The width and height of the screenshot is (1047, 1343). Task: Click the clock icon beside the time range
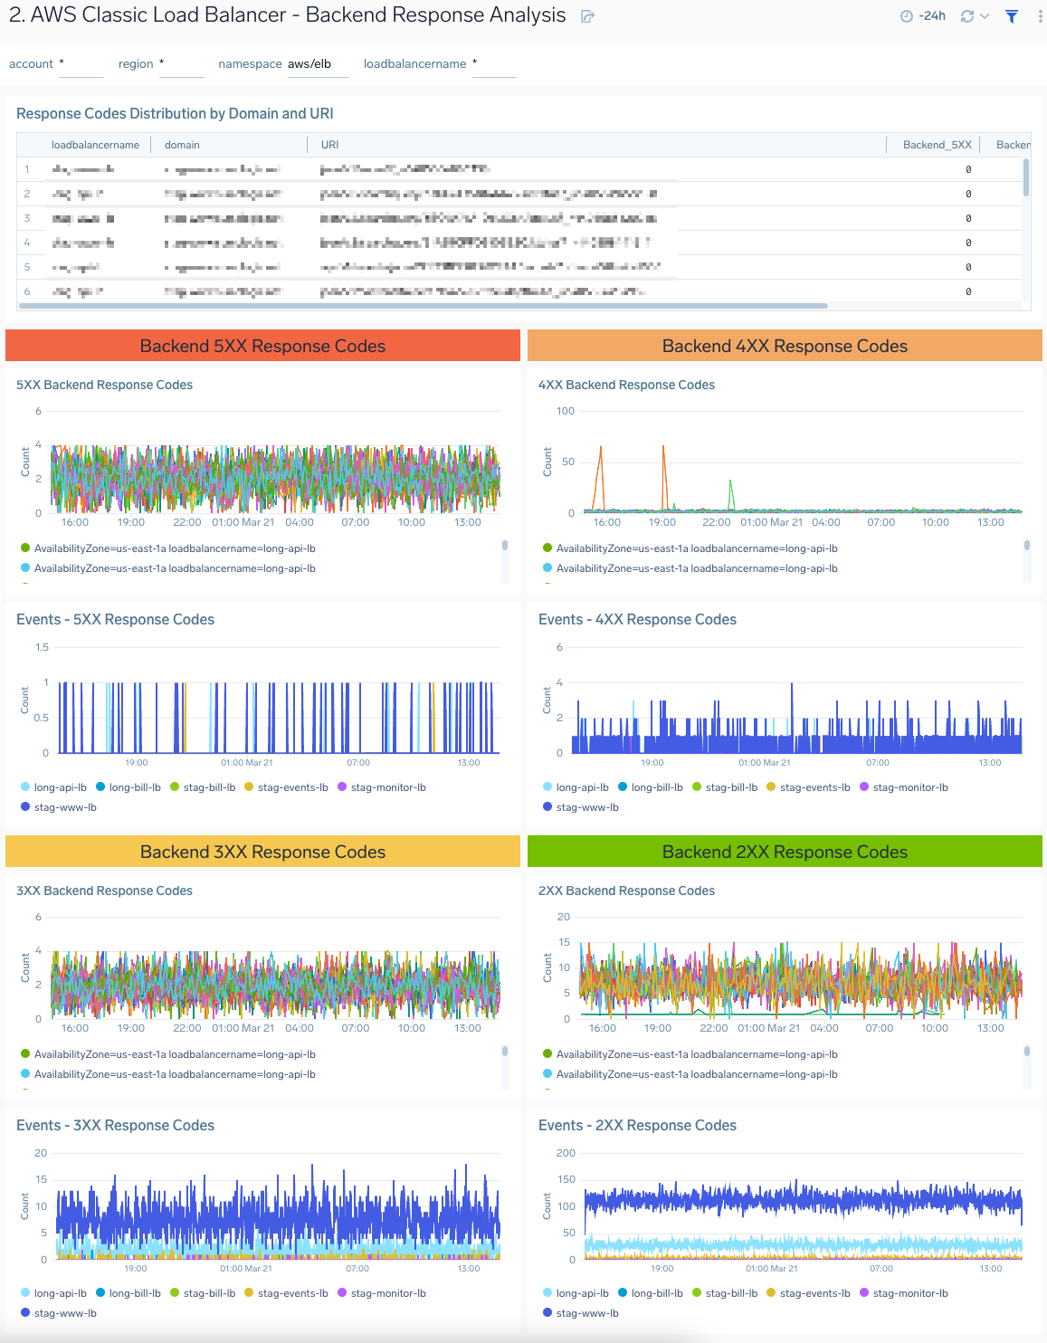coord(908,15)
